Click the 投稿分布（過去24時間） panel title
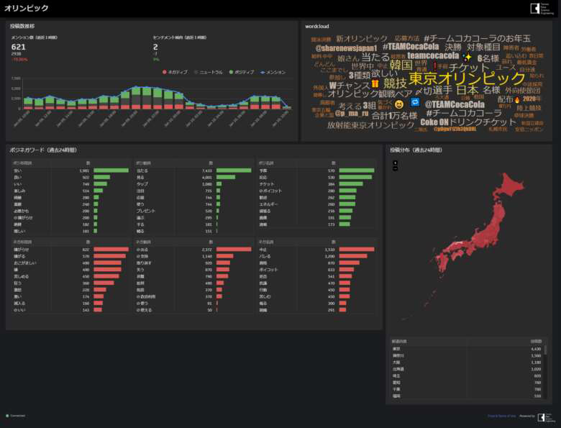 (416, 150)
